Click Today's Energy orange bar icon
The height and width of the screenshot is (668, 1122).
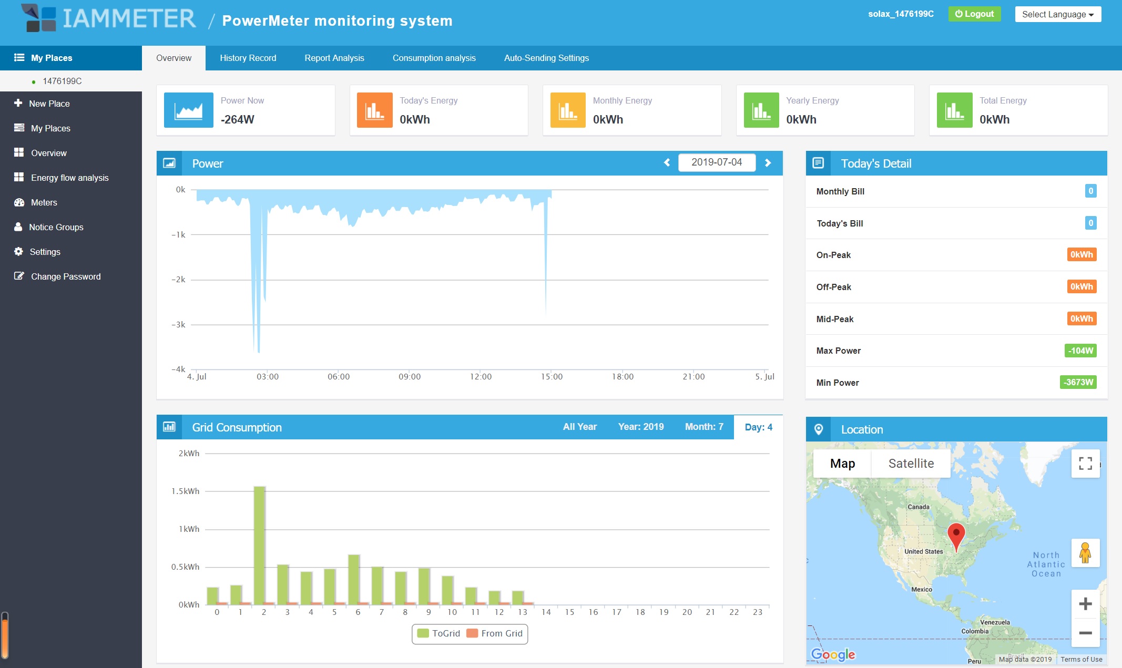[x=374, y=110]
